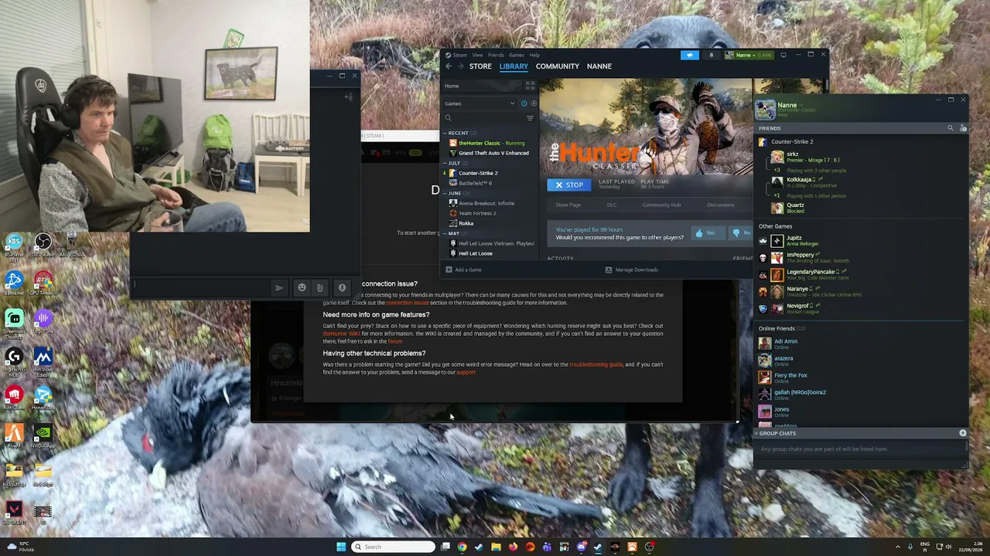
Task: Open OBS Studio desktop shortcut
Action: (43, 246)
